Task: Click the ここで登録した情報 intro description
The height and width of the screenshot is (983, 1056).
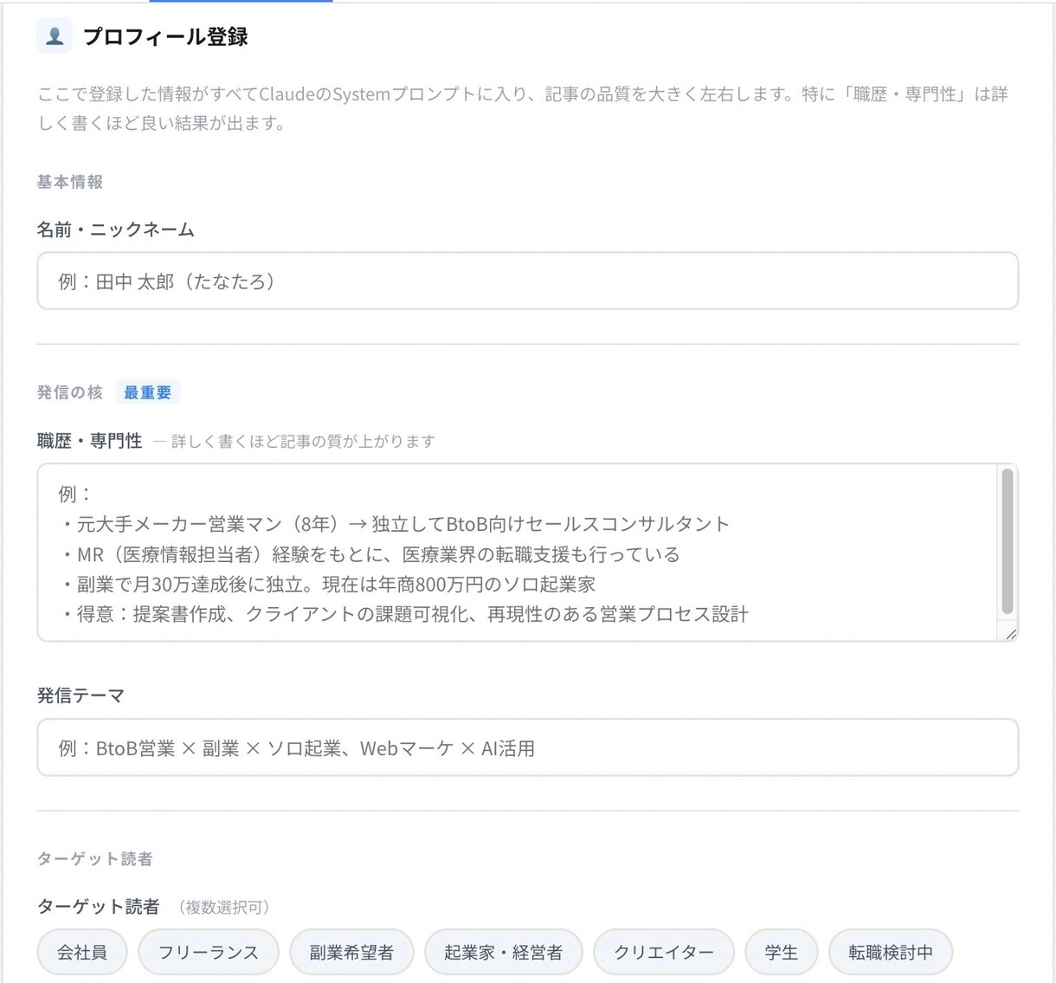Action: [523, 108]
